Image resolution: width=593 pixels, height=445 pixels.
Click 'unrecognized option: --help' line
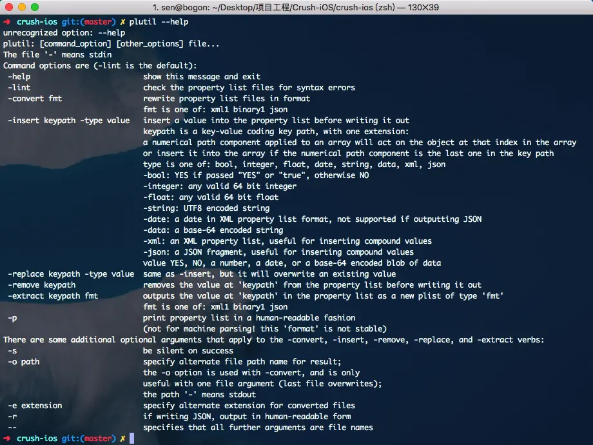tap(64, 33)
